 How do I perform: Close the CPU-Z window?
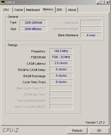[107, 2]
